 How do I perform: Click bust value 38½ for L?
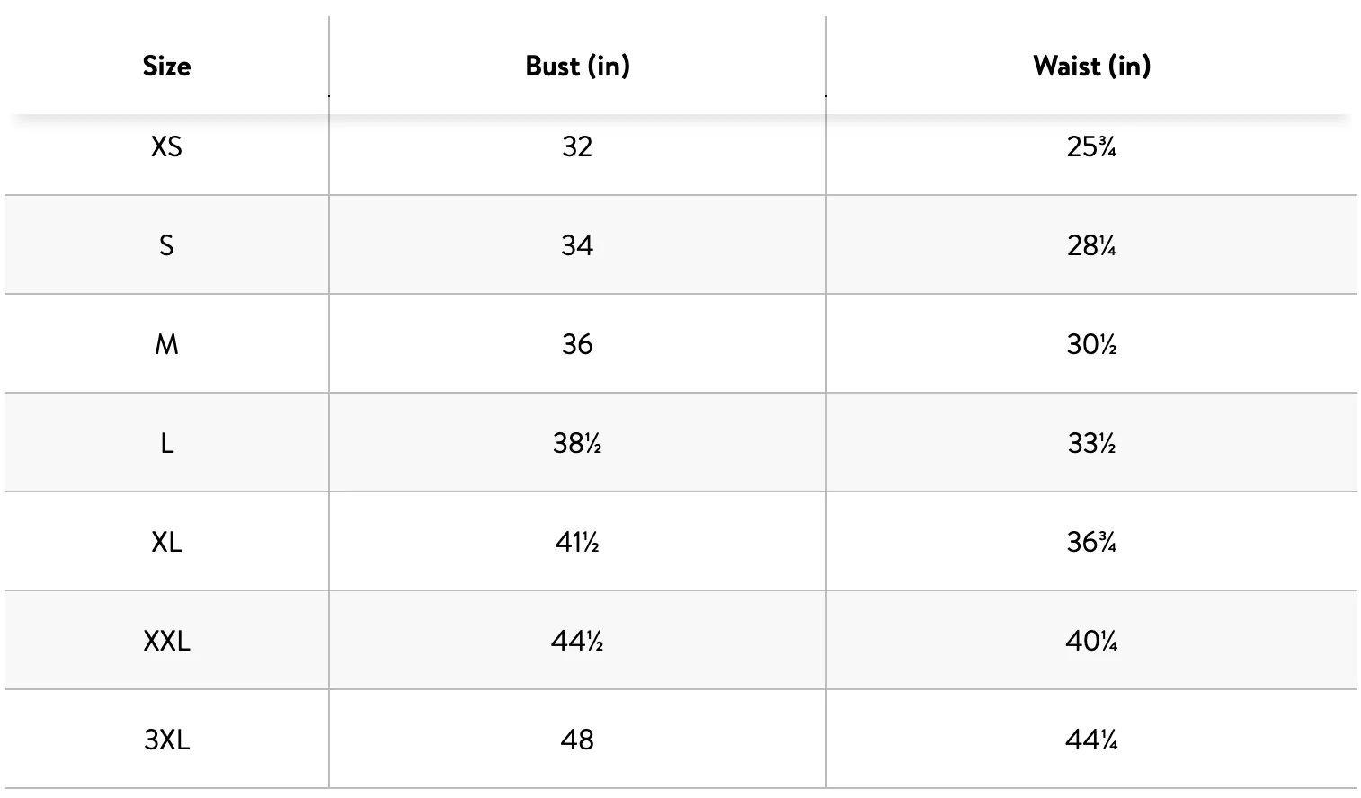pos(577,443)
